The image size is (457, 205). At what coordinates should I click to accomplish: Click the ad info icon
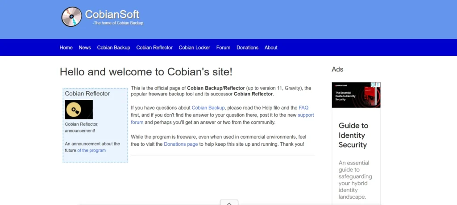click(x=373, y=85)
